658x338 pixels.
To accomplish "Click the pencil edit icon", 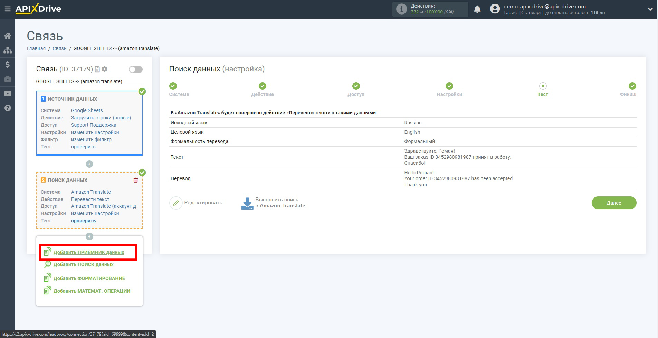I will 176,203.
